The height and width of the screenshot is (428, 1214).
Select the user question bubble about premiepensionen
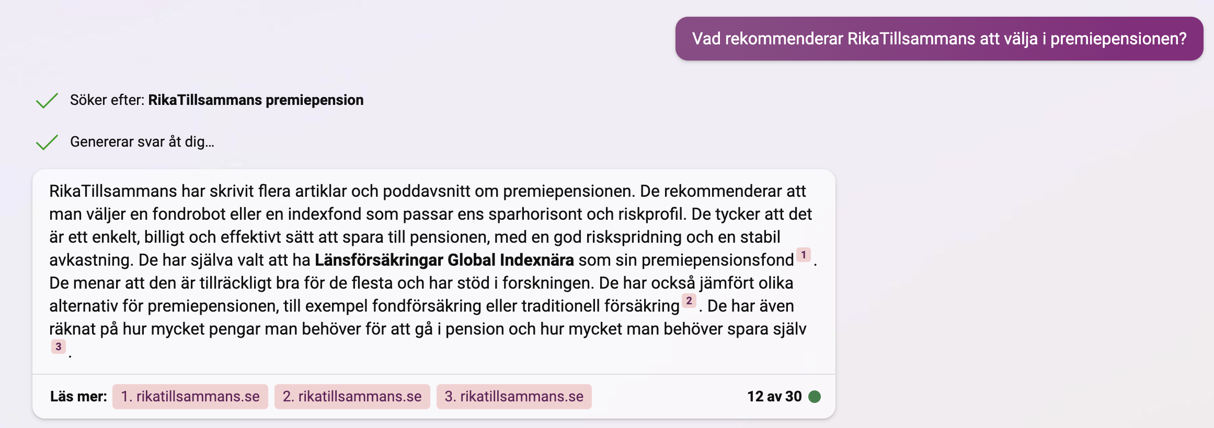(x=939, y=39)
